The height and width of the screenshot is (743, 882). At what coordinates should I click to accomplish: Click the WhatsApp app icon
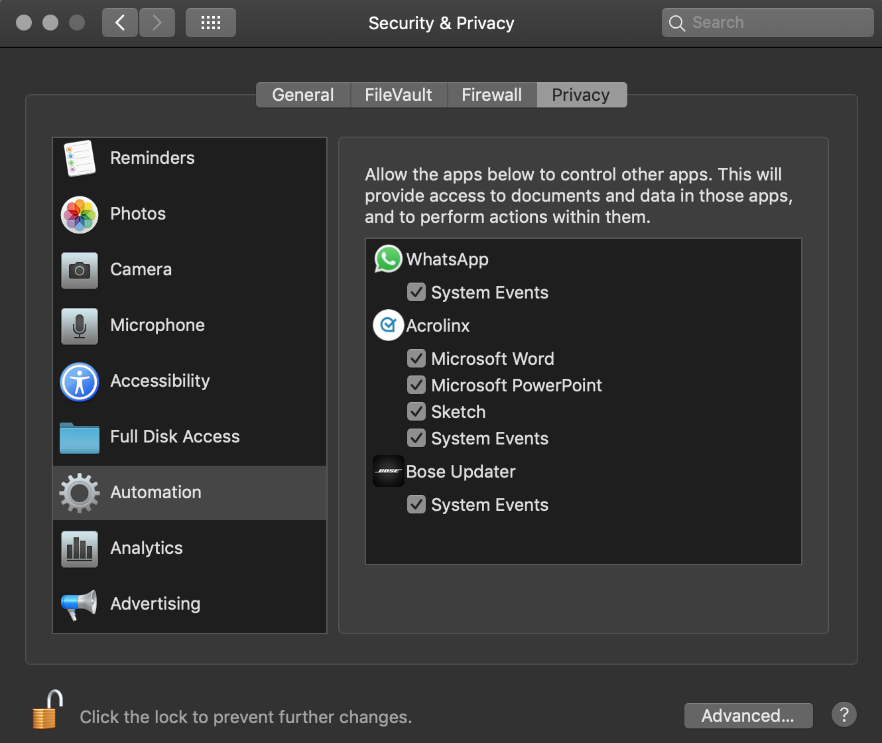(389, 259)
